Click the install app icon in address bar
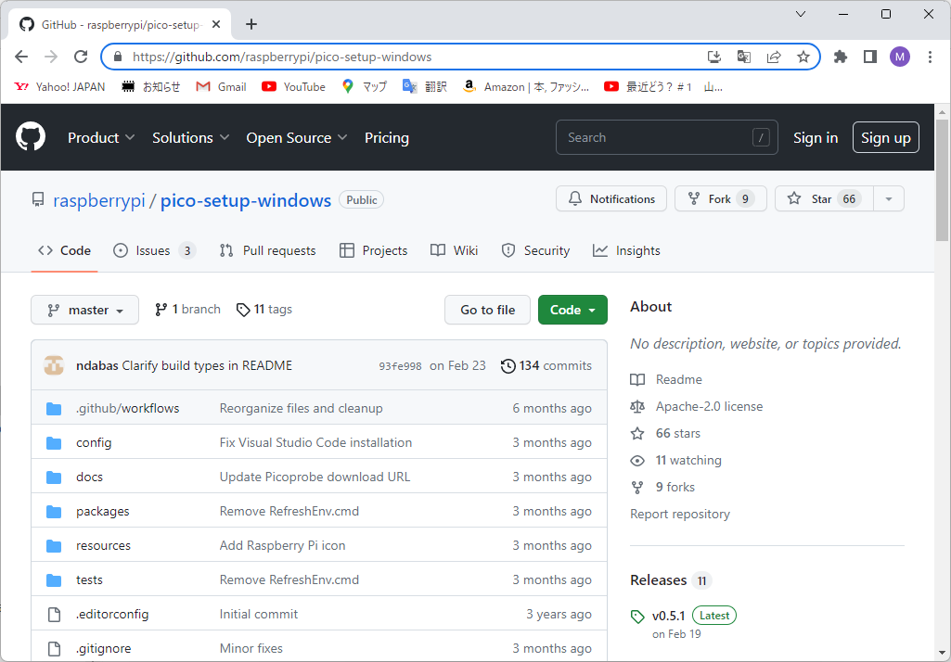This screenshot has width=951, height=662. coord(714,57)
